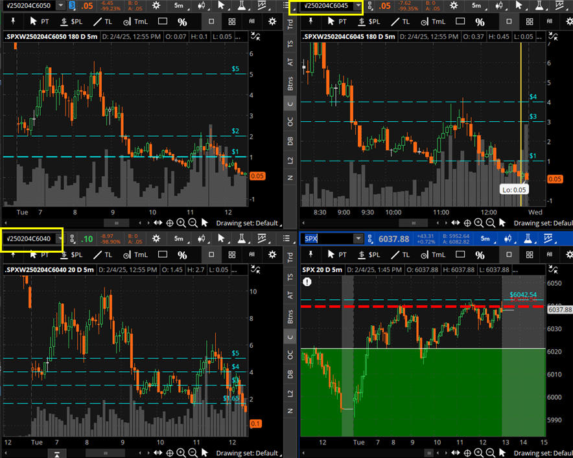Screen dimensions: 573x458
Task: Toggle single-chart layout in C6050 panel
Action: pyautogui.click(x=211, y=21)
